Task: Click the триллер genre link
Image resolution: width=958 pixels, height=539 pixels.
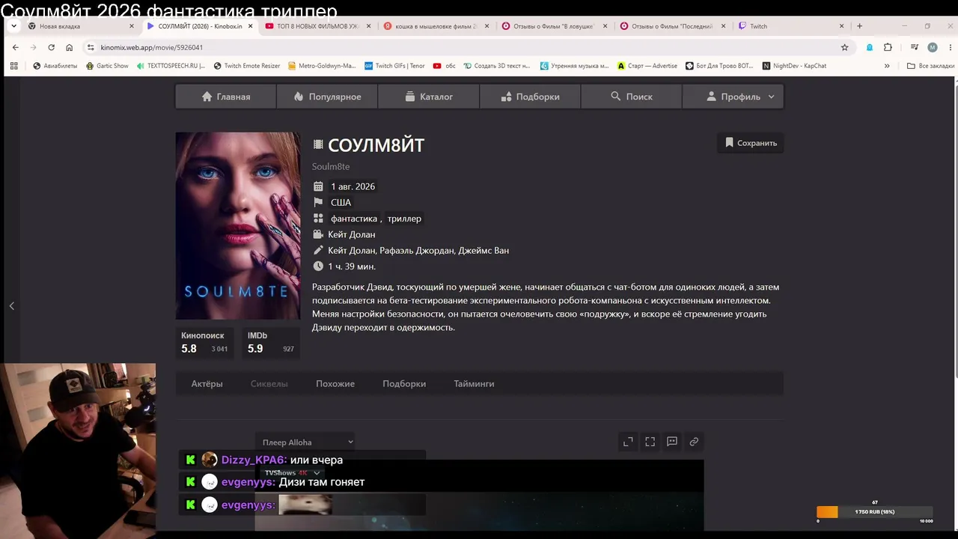Action: [x=404, y=219]
